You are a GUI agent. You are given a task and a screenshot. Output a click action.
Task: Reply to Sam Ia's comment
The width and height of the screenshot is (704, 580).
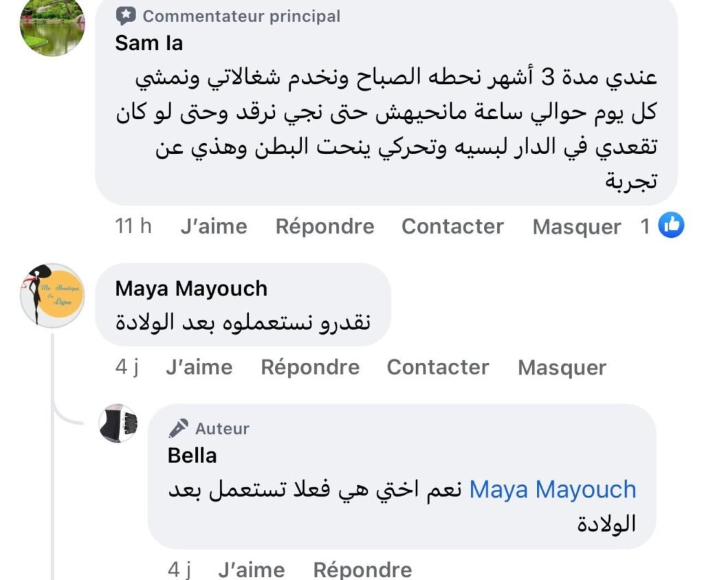pyautogui.click(x=324, y=226)
